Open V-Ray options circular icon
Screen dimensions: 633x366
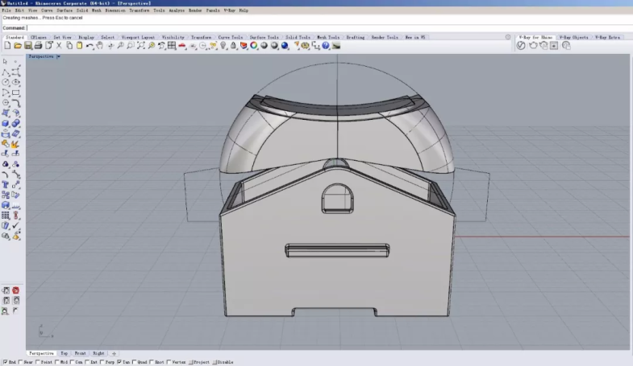coord(521,46)
